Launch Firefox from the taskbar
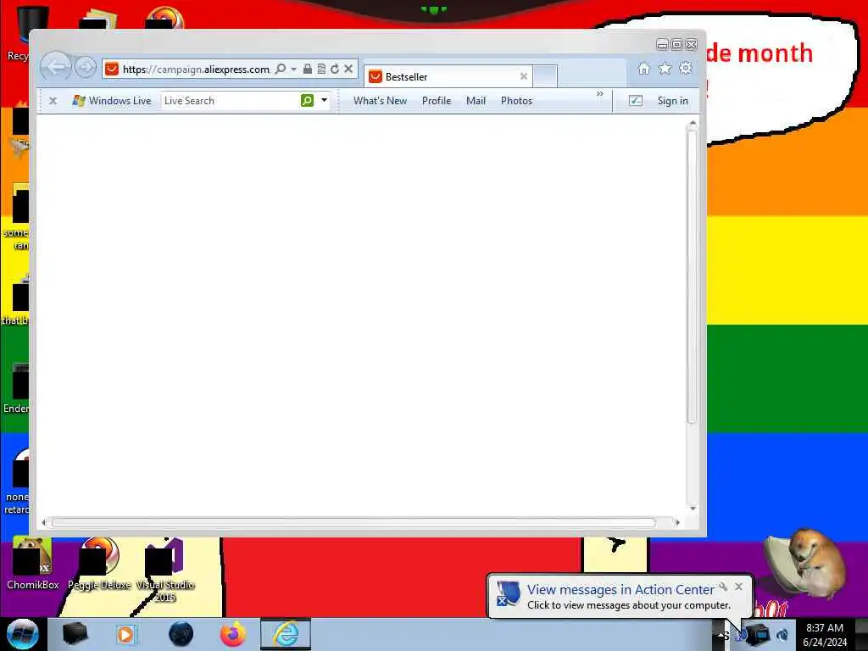The height and width of the screenshot is (651, 868). tap(233, 634)
